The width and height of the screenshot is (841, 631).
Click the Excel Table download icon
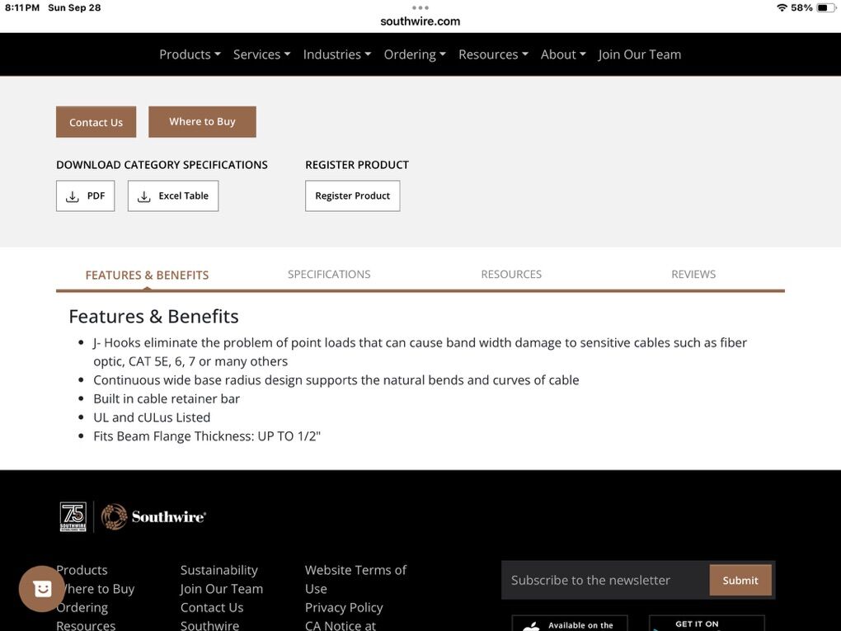coord(144,196)
